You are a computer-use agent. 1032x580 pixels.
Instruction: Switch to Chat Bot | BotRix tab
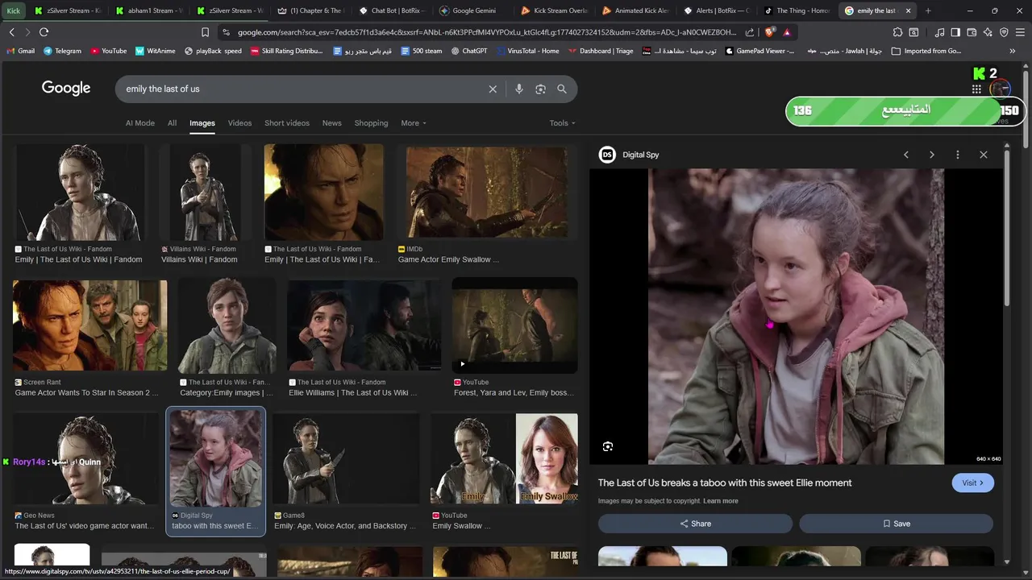tap(391, 10)
